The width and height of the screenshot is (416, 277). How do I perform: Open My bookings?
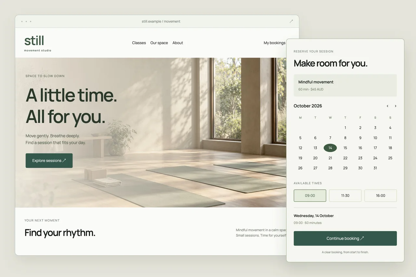(x=275, y=43)
